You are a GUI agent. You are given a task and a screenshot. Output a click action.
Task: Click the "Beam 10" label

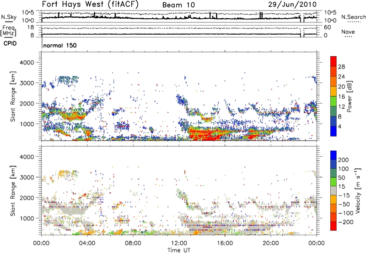pos(178,5)
